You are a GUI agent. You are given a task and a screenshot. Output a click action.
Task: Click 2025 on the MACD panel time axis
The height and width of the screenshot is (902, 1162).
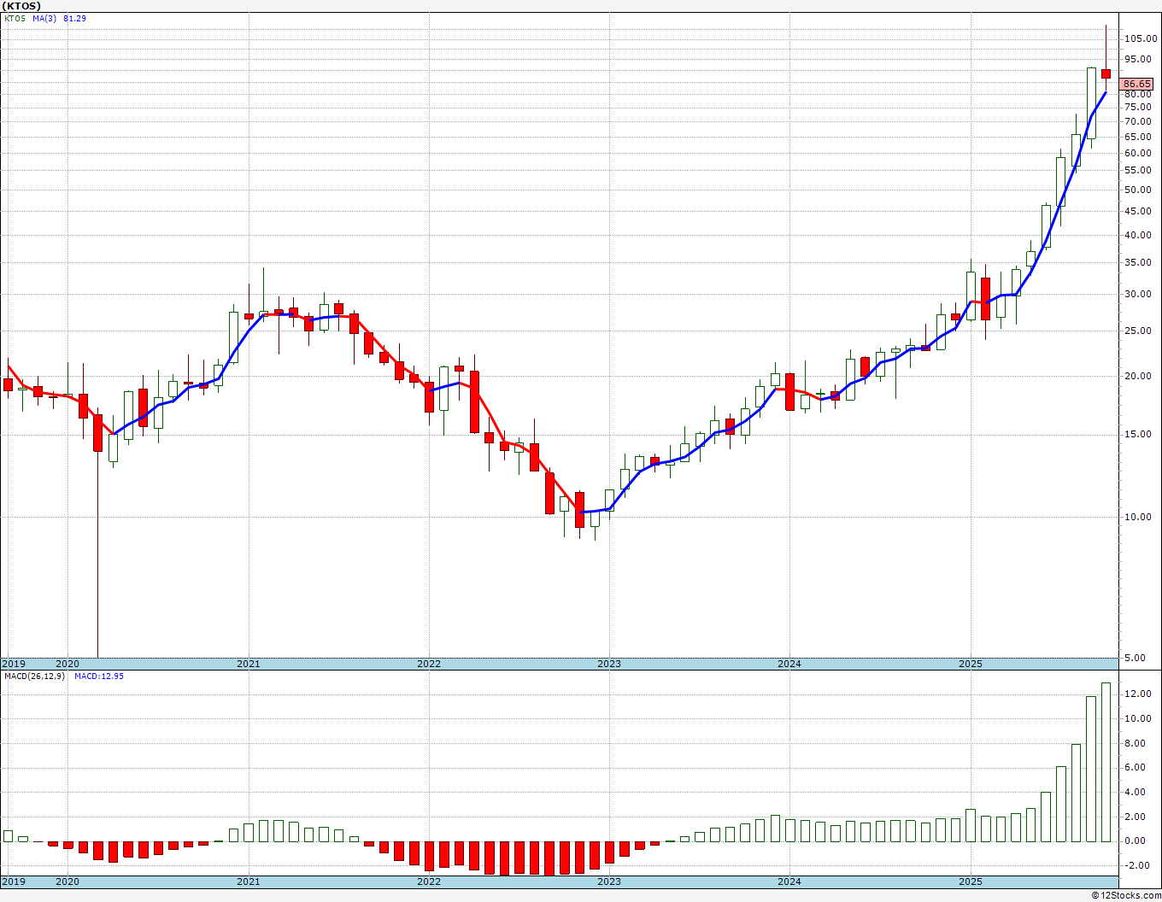click(x=971, y=881)
